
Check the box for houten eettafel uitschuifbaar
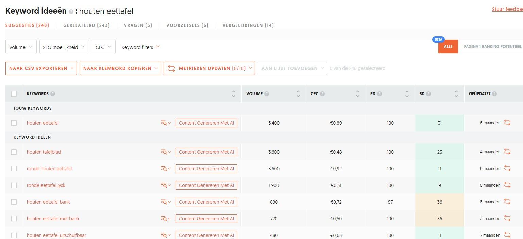point(14,235)
